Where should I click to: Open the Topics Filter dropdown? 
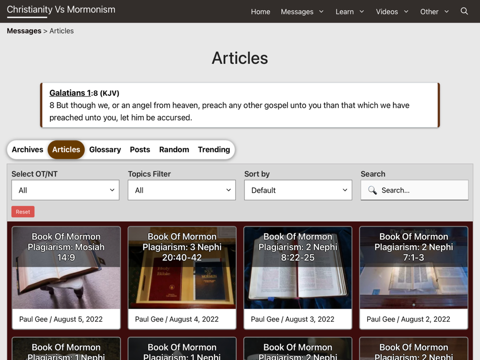[x=182, y=190]
